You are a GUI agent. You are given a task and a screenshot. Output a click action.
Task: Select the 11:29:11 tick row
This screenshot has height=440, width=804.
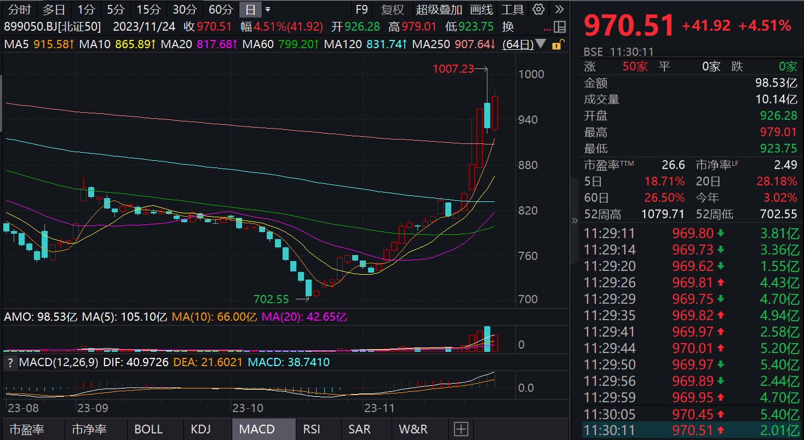tap(690, 234)
